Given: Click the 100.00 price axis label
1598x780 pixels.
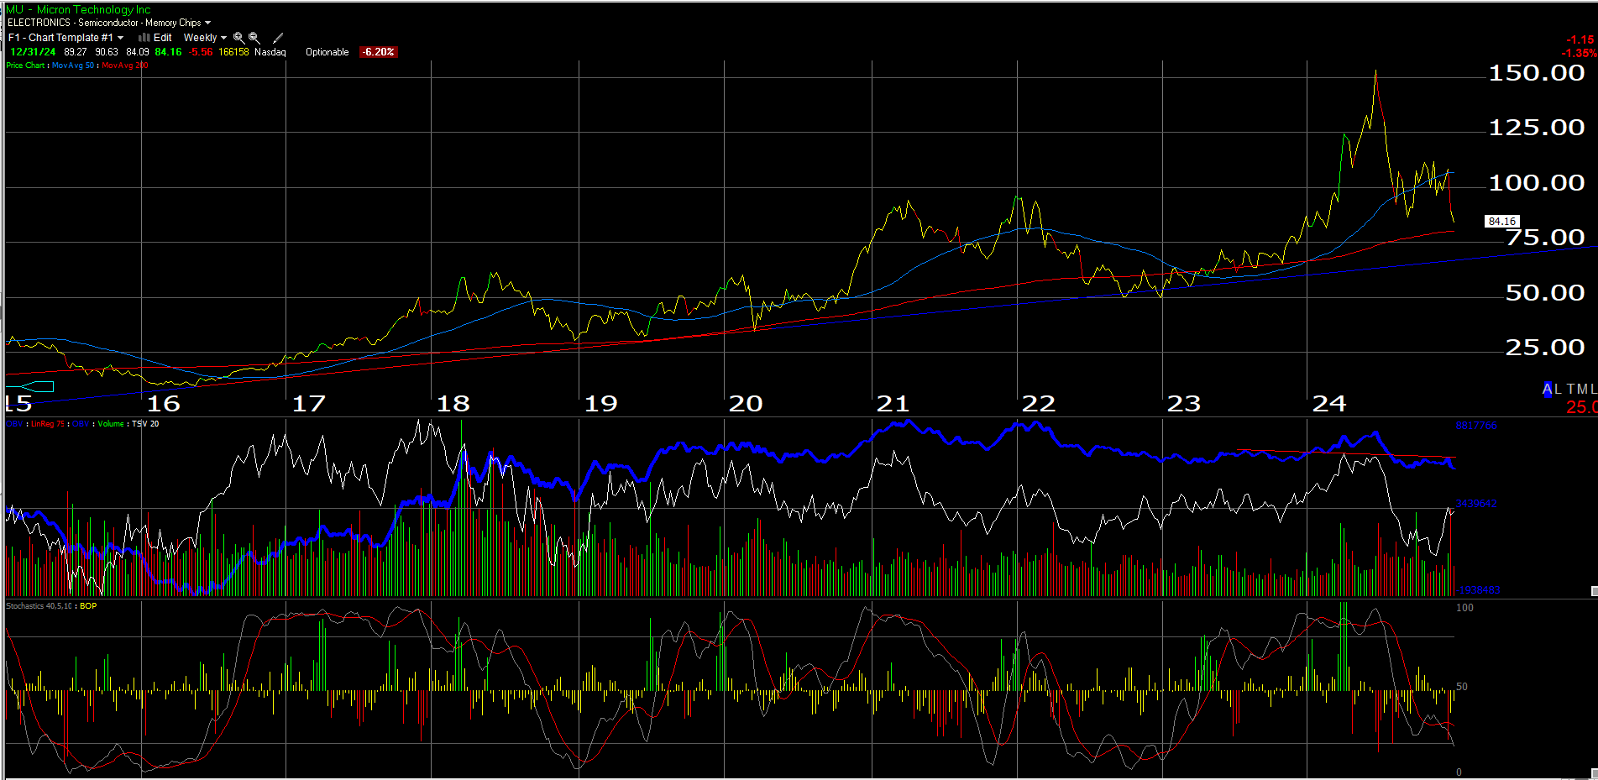Looking at the screenshot, I should [x=1537, y=183].
